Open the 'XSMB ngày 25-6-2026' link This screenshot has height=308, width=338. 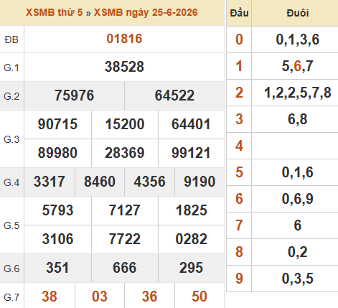(x=146, y=12)
